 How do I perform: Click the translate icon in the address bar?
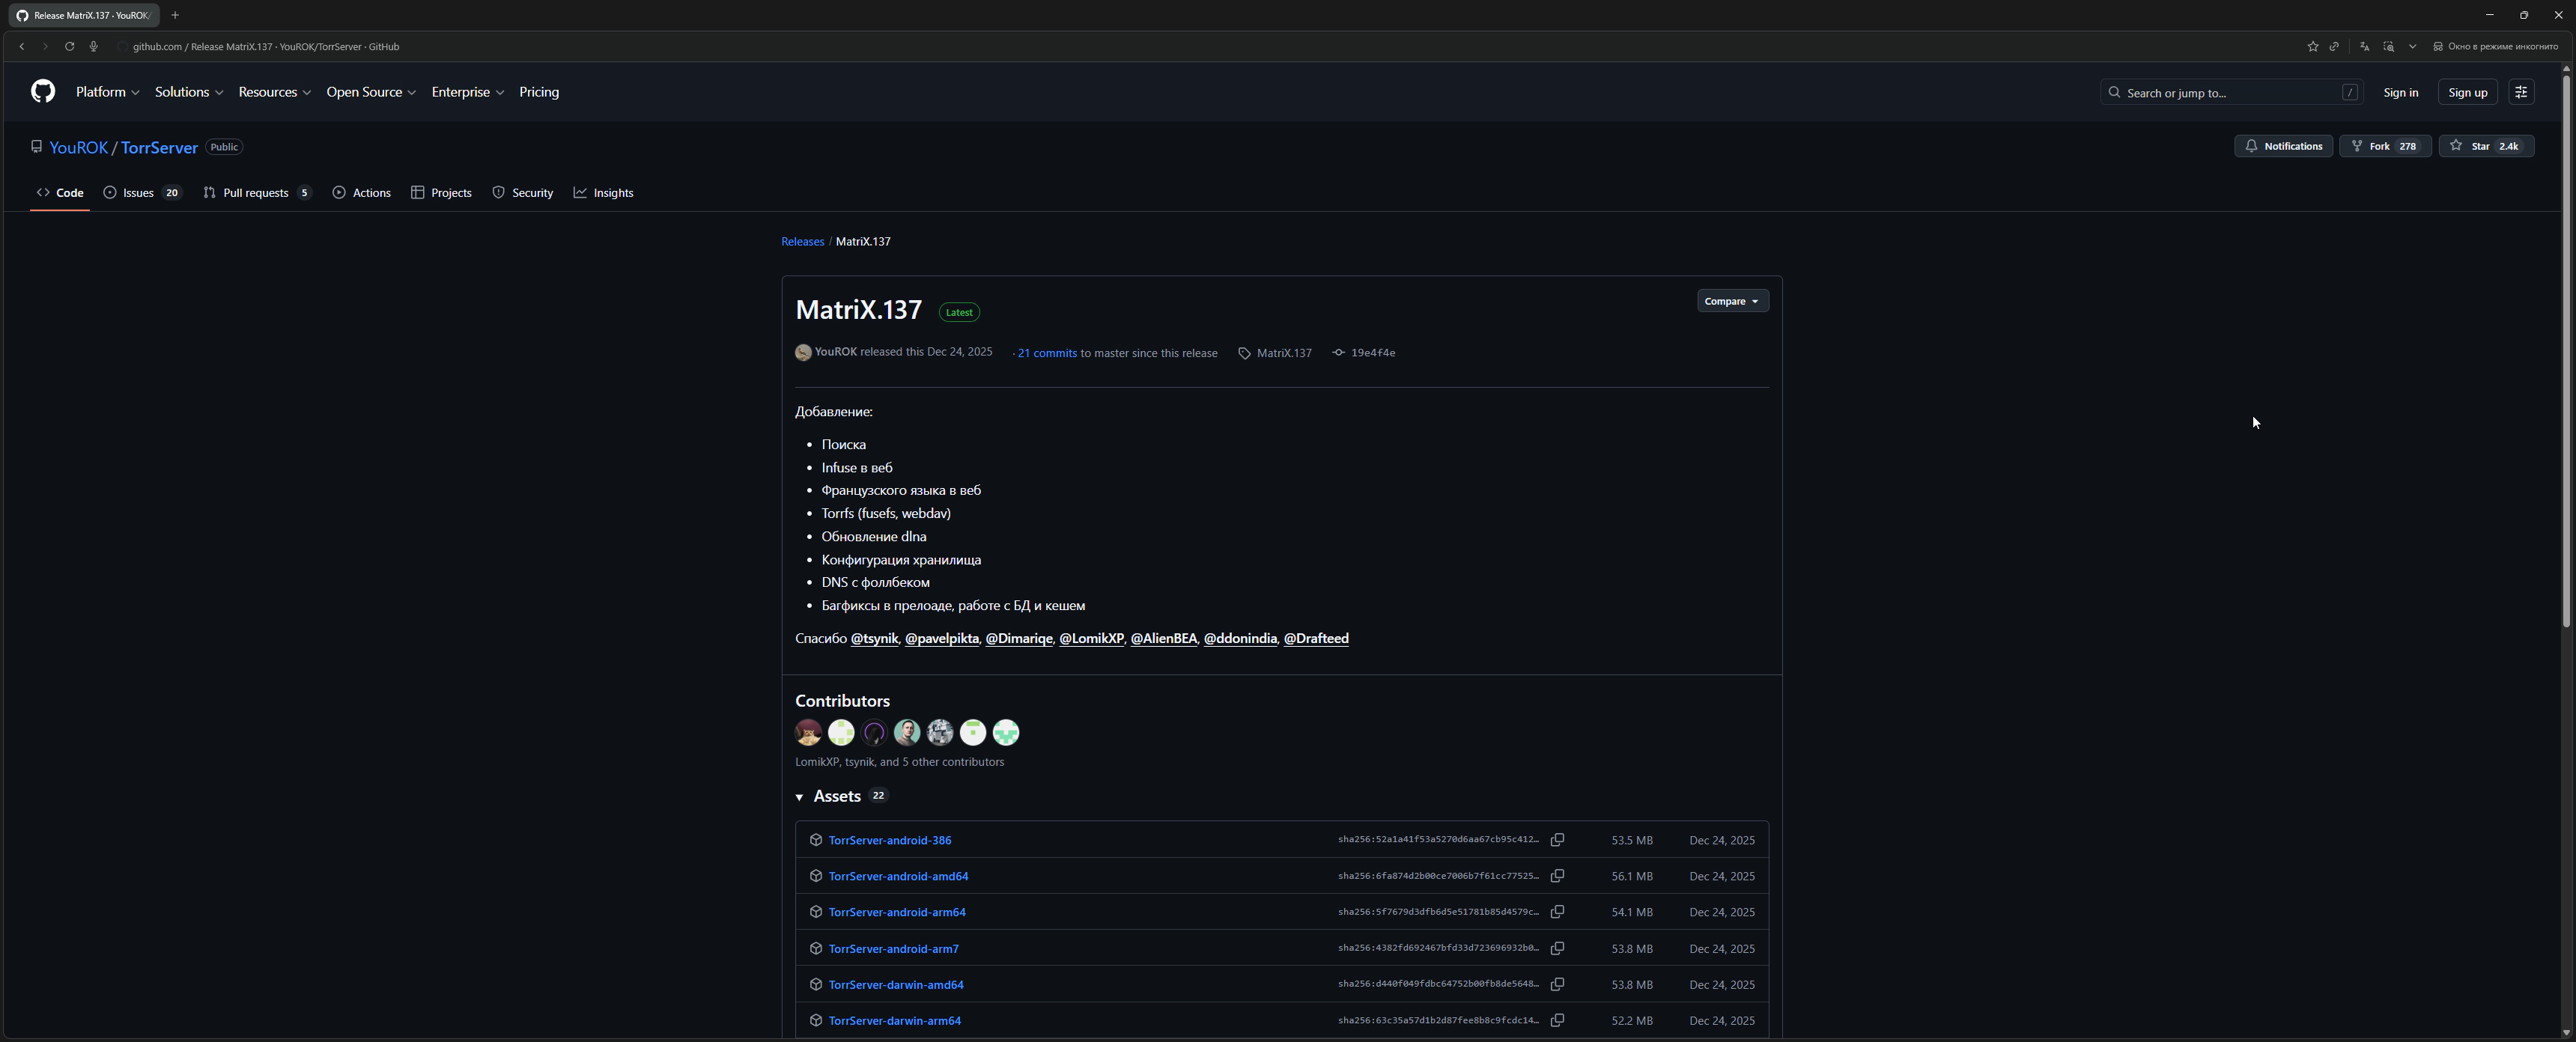pos(2364,46)
